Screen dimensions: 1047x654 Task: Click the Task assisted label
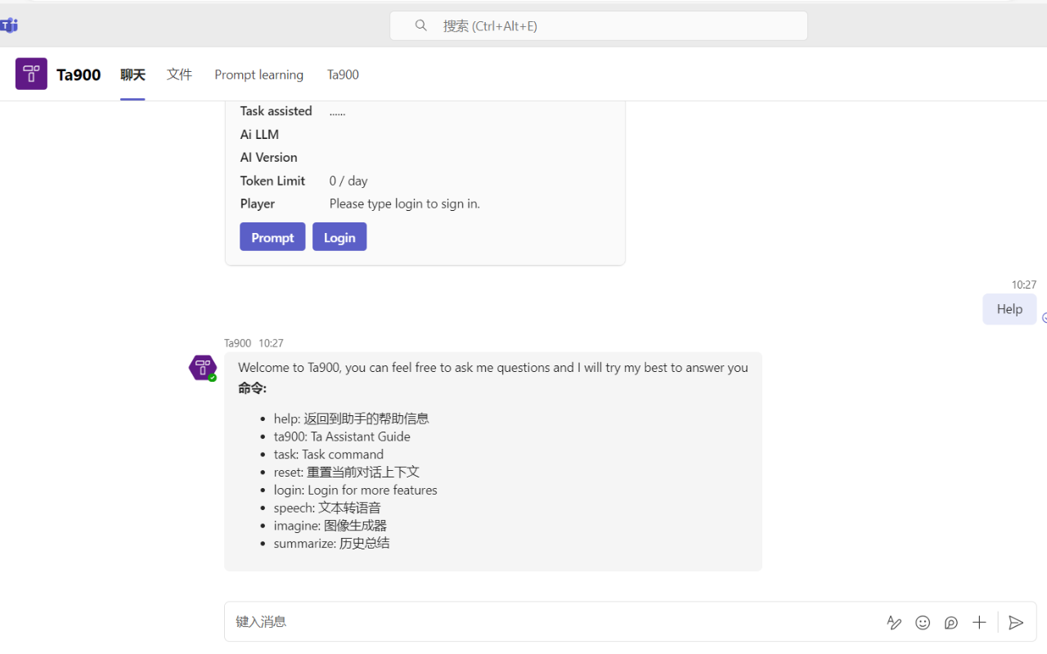[276, 111]
